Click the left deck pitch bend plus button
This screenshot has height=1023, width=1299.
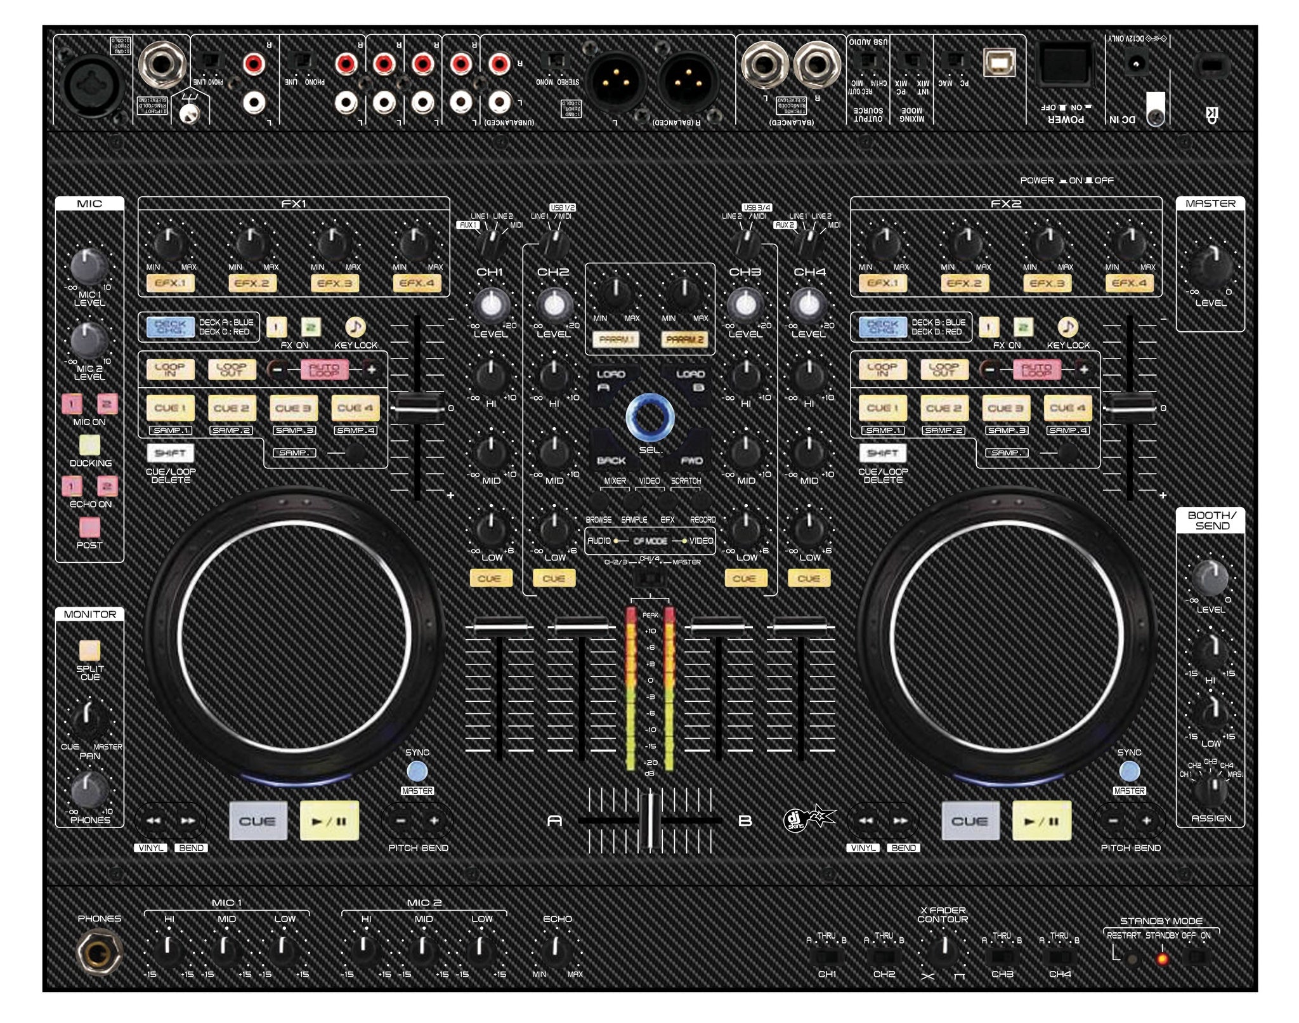434,821
